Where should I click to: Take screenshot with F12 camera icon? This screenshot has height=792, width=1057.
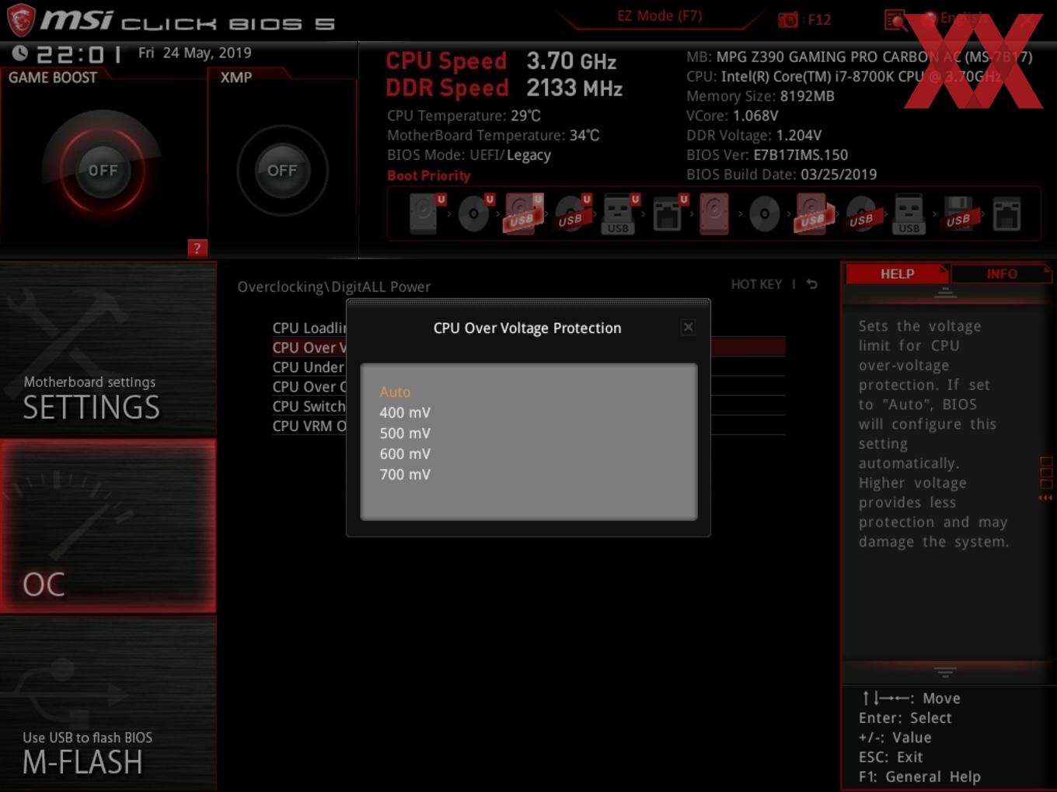(788, 19)
